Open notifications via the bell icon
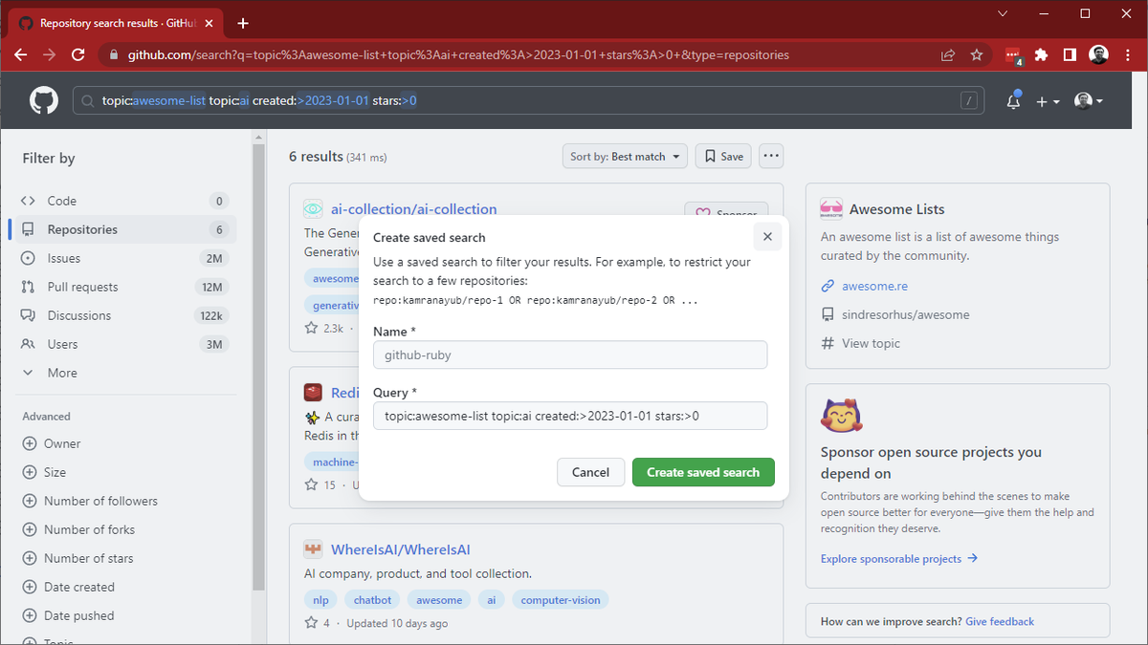Screen dimensions: 1148x645 1012,99
